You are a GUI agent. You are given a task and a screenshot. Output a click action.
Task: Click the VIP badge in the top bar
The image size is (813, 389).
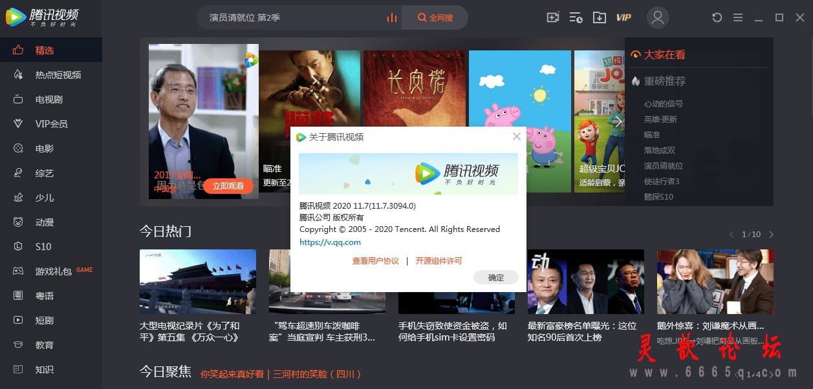[x=623, y=17]
